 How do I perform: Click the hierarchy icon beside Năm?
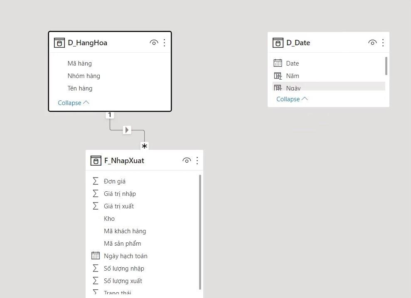point(277,76)
